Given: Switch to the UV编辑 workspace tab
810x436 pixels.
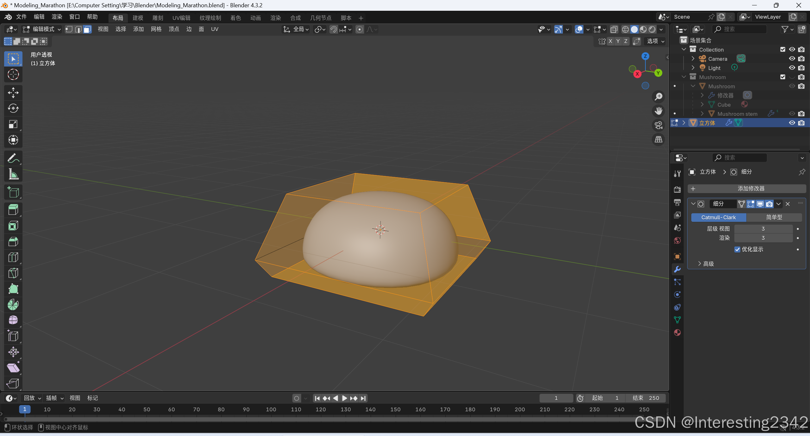Looking at the screenshot, I should 181,18.
